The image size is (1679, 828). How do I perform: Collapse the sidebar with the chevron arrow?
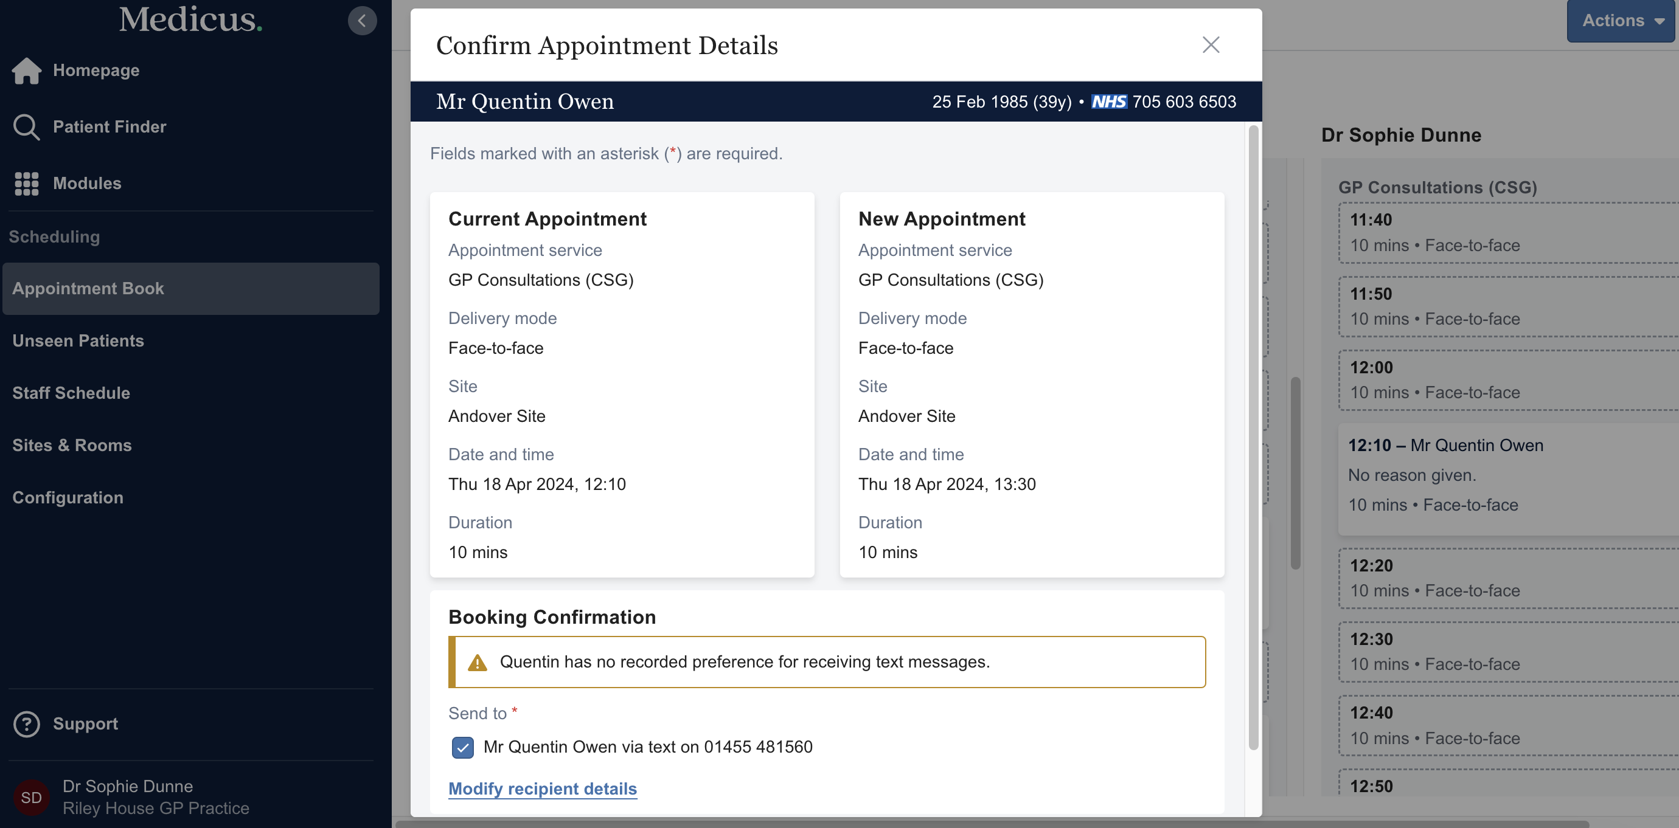[x=363, y=20]
